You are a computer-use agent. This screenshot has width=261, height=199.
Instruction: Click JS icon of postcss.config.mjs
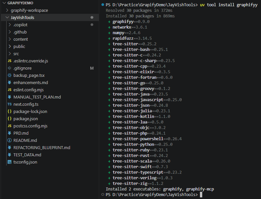tap(10, 126)
